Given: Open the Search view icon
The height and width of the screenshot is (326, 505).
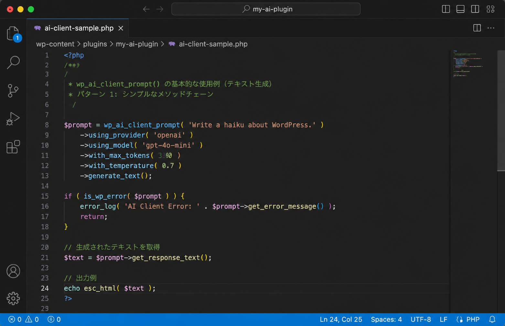Looking at the screenshot, I should [x=13, y=62].
